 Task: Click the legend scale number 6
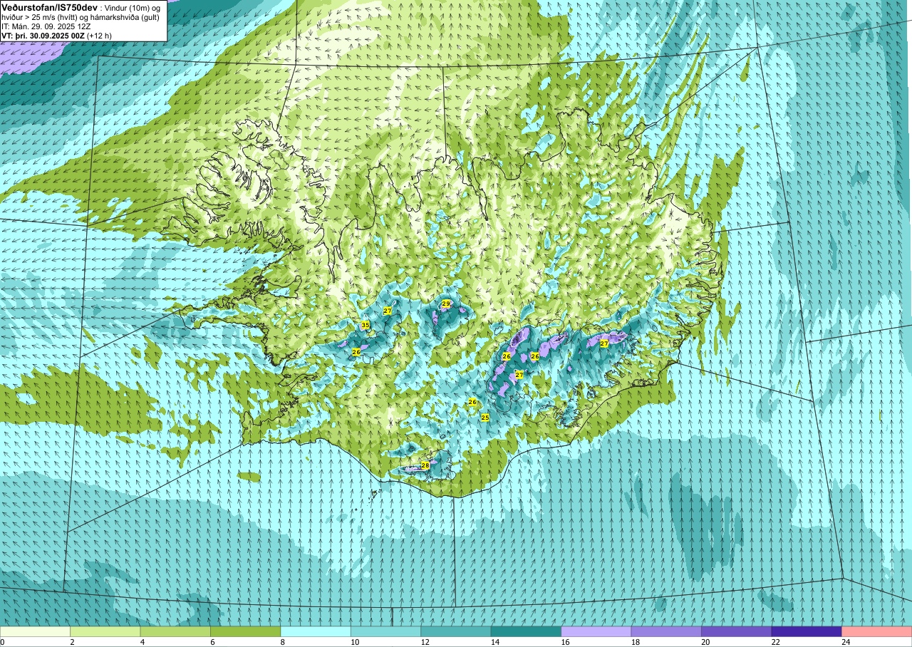(211, 642)
